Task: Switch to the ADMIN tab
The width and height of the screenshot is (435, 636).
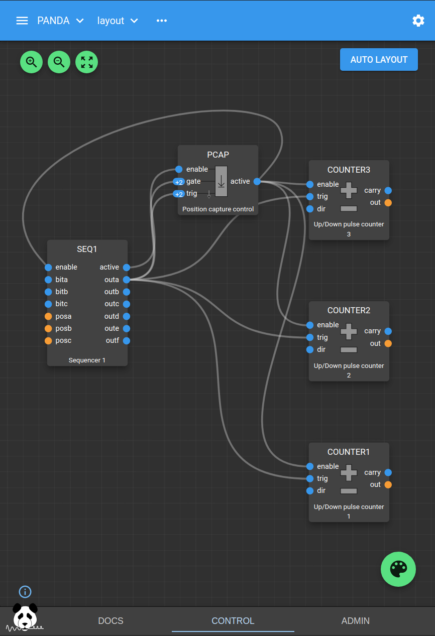Action: [356, 621]
